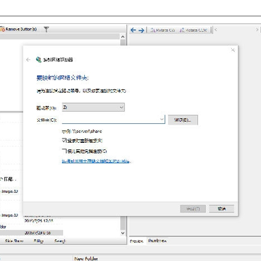Click the Size/Date tab below the file list
Screen dimensions: 261x261
coord(14,241)
